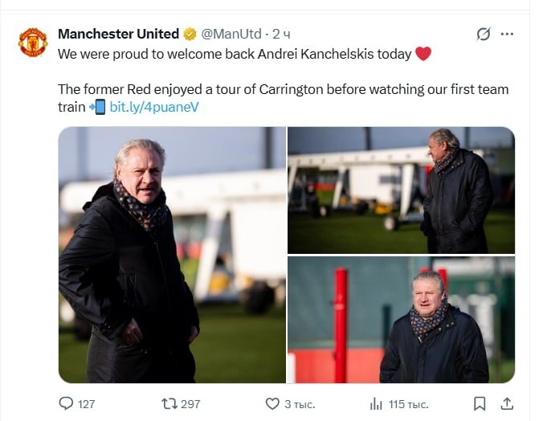Open the top-right photo
The height and width of the screenshot is (421, 539).
click(401, 190)
